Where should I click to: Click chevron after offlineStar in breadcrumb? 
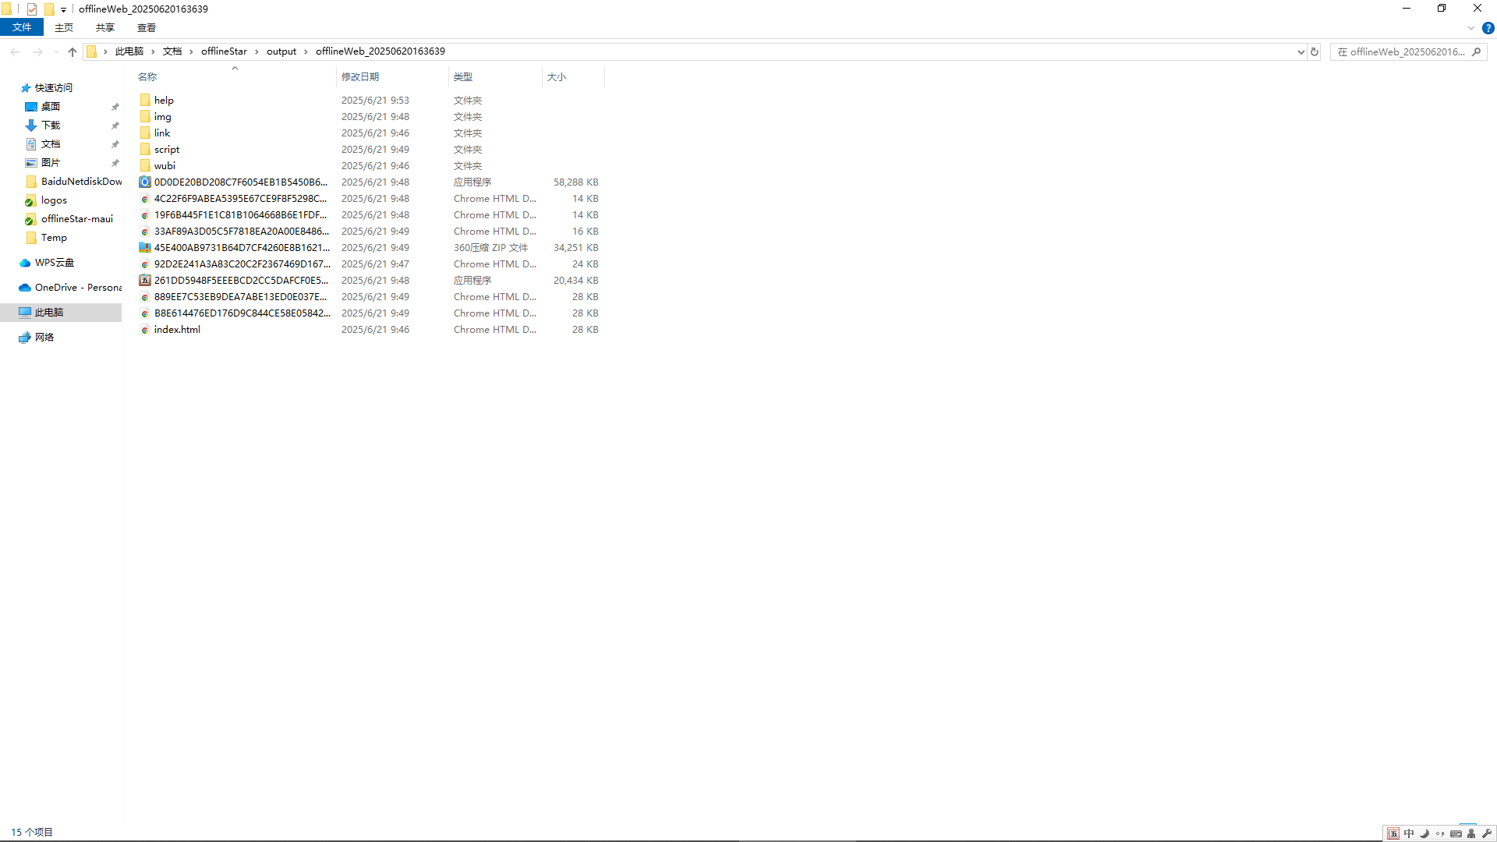pos(257,51)
